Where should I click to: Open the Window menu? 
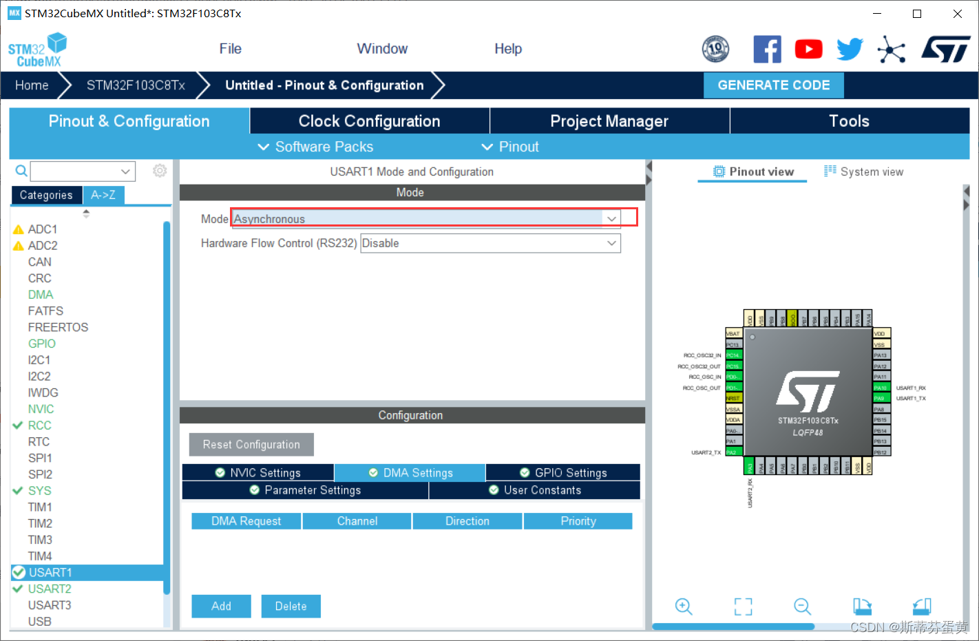click(x=382, y=48)
